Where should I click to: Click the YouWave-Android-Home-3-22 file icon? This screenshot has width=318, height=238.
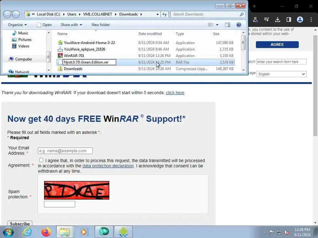(x=60, y=43)
